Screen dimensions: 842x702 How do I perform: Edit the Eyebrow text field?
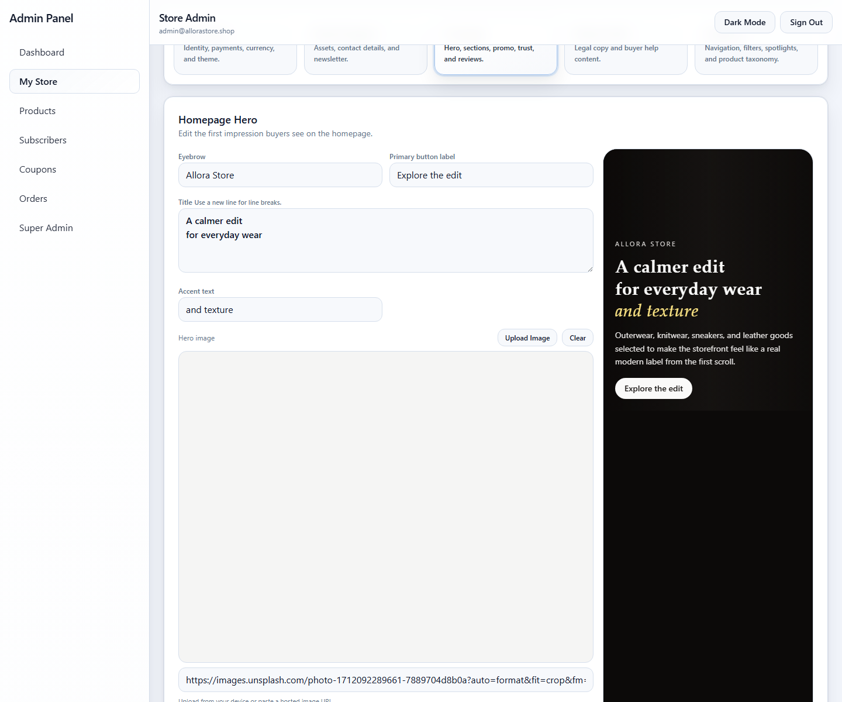(279, 175)
